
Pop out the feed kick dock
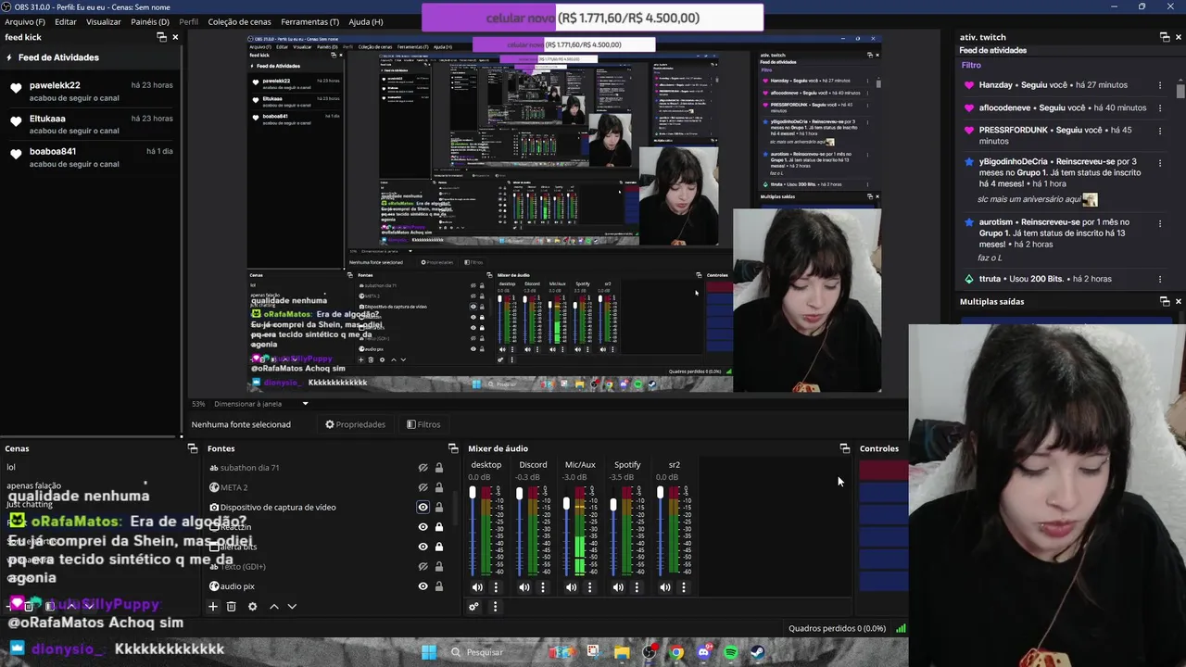click(x=160, y=37)
